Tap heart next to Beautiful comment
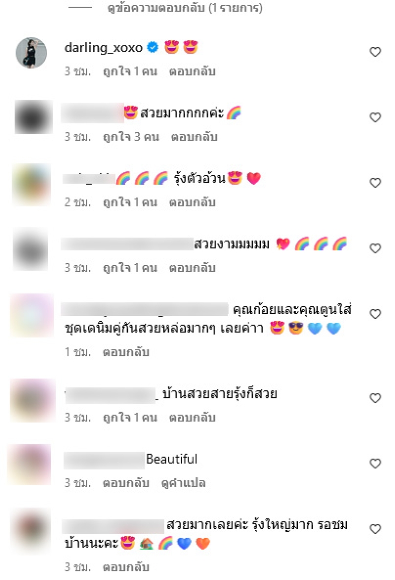The height and width of the screenshot is (580, 395). click(x=375, y=464)
